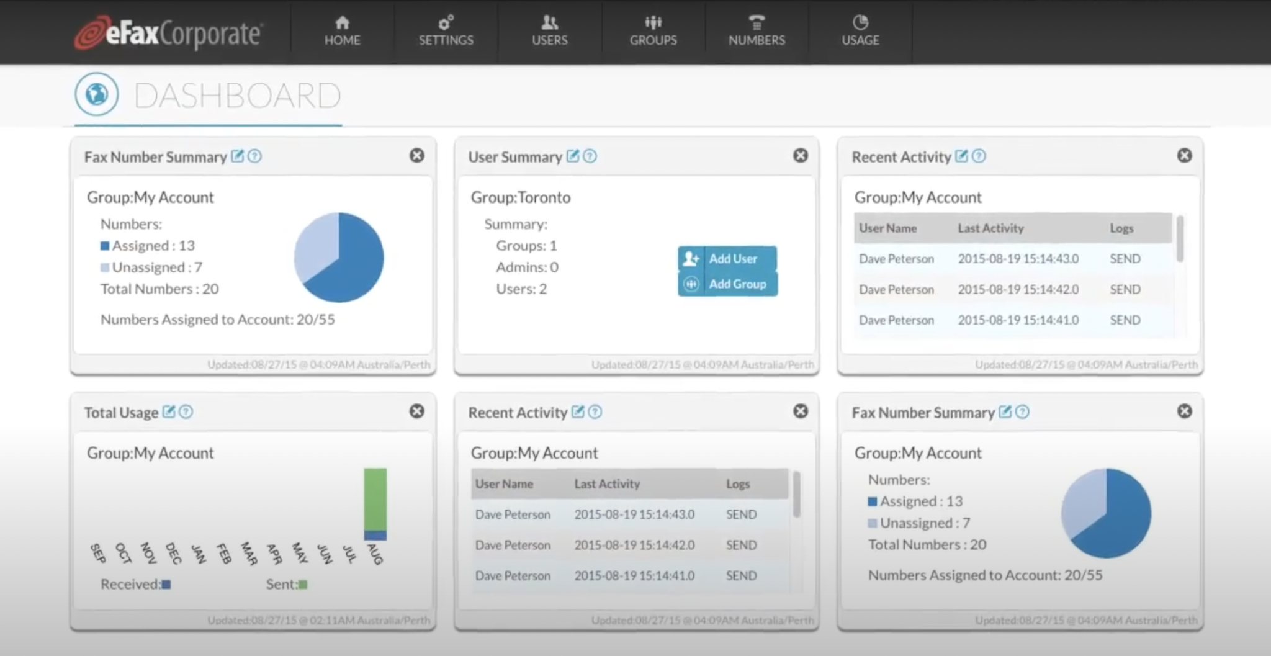Close the User Summary widget
Image resolution: width=1271 pixels, height=656 pixels.
[801, 156]
